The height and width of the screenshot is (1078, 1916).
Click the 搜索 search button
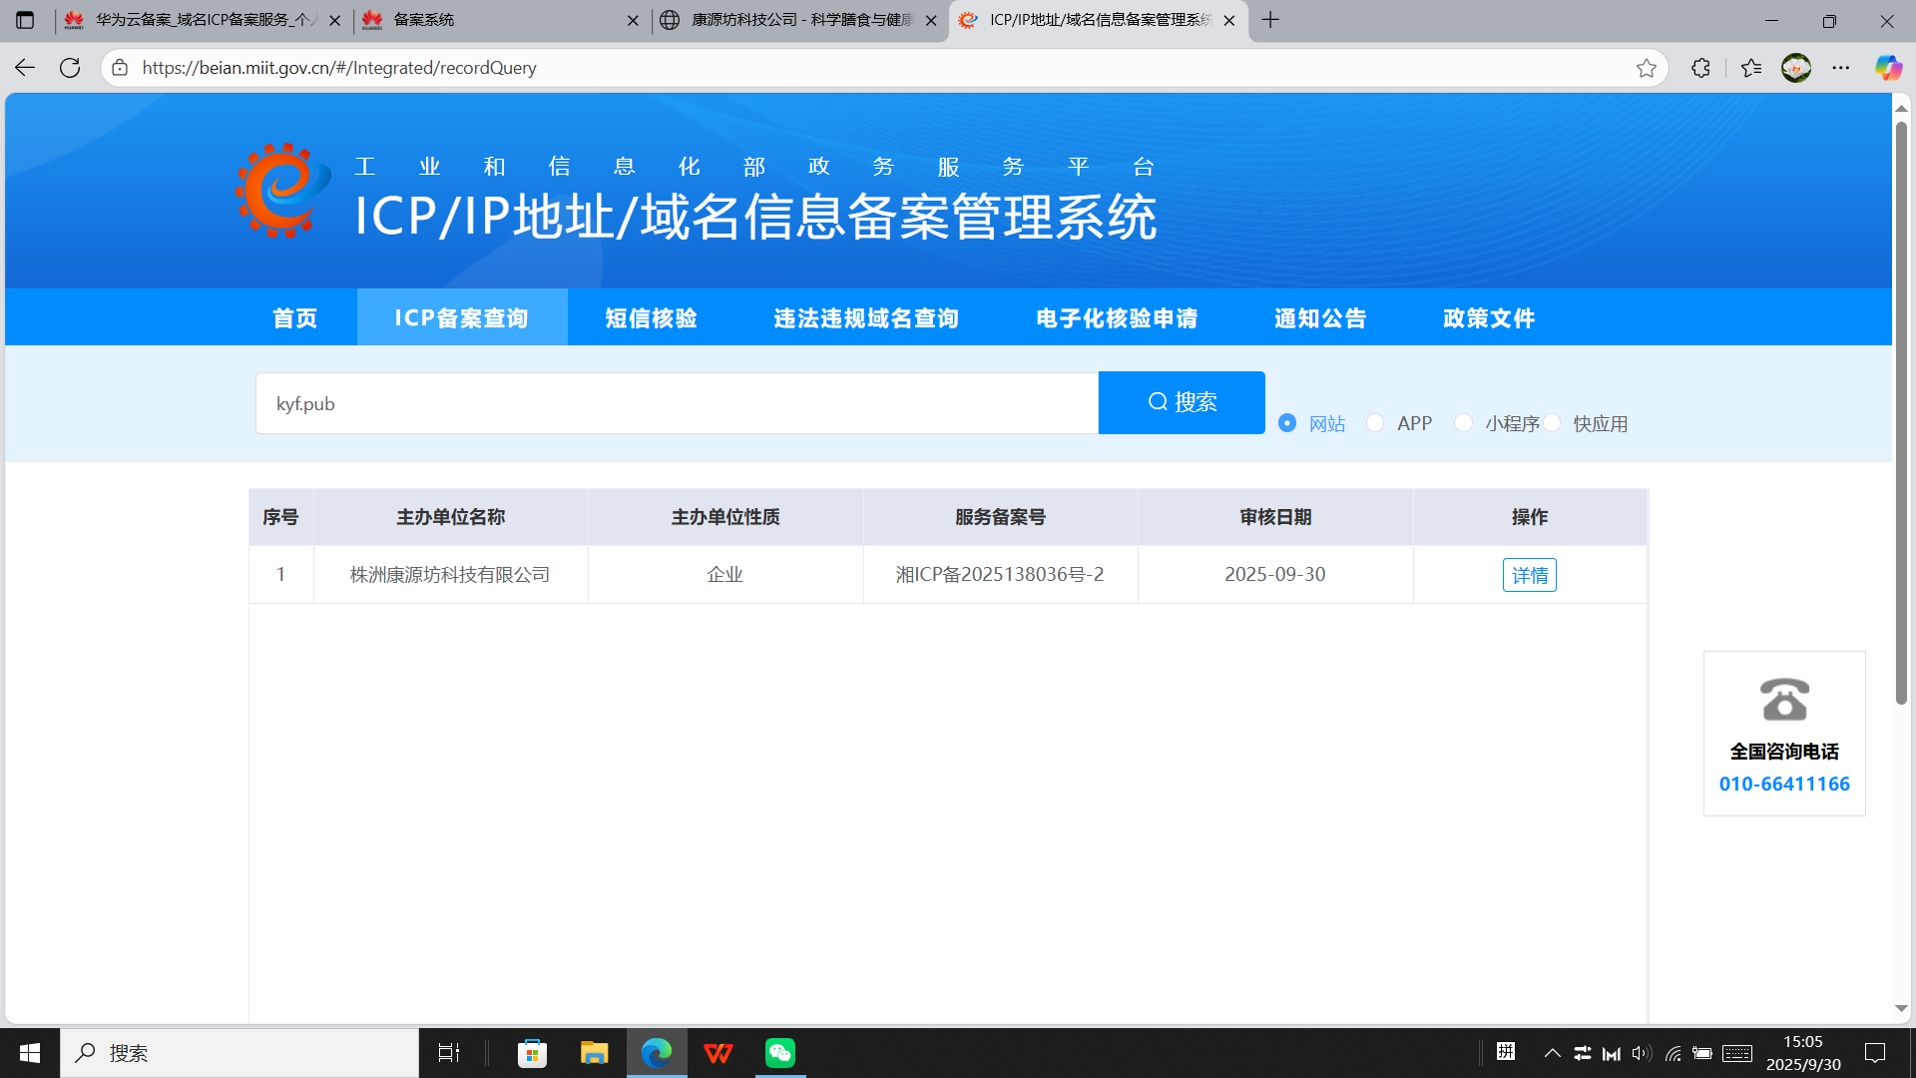(x=1182, y=402)
